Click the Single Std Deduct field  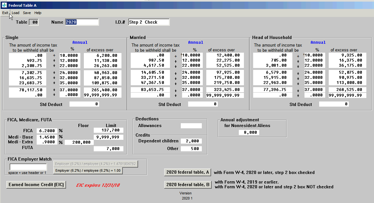[84, 104]
